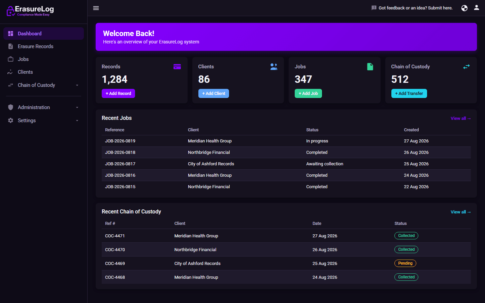The height and width of the screenshot is (303, 485).
Task: Go to Erasure Records menu item
Action: tap(44, 46)
